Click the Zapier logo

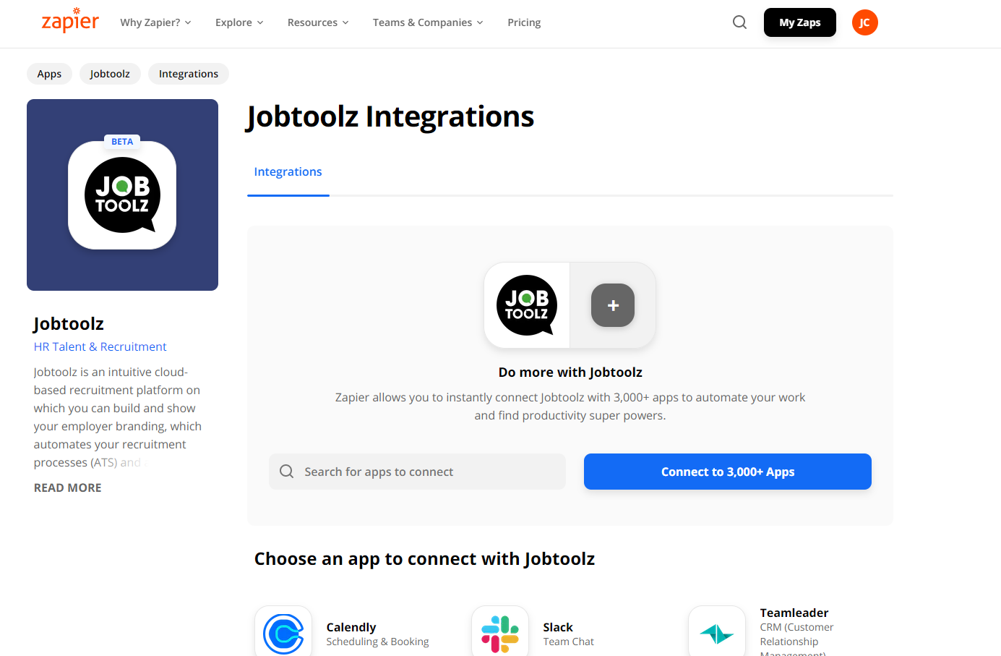tap(70, 22)
